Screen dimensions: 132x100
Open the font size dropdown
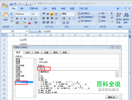click(38, 14)
